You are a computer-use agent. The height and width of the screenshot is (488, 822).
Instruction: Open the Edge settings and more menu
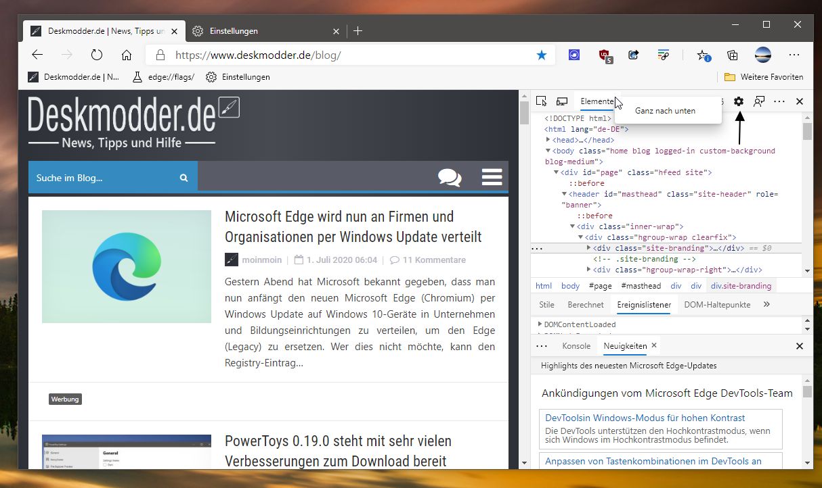tap(794, 55)
